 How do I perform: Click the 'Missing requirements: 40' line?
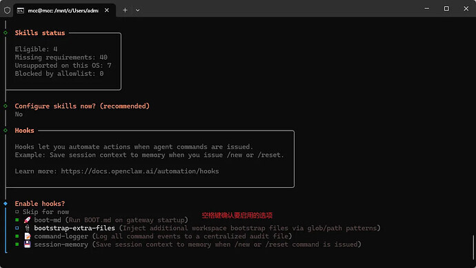click(x=61, y=57)
